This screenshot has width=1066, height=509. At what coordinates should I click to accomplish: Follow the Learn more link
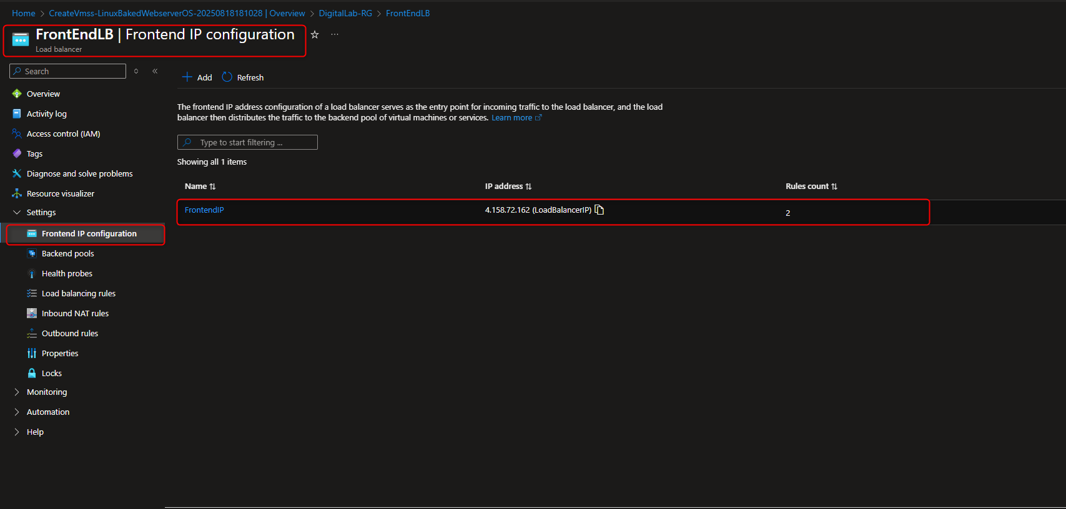click(516, 117)
